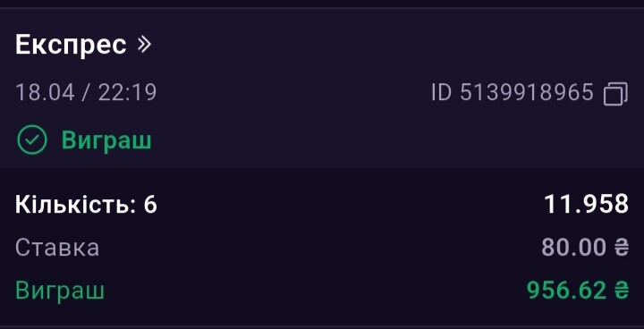Screen dimensions: 644x329
Task: Click the green checkmark win status icon
Action: (32, 140)
